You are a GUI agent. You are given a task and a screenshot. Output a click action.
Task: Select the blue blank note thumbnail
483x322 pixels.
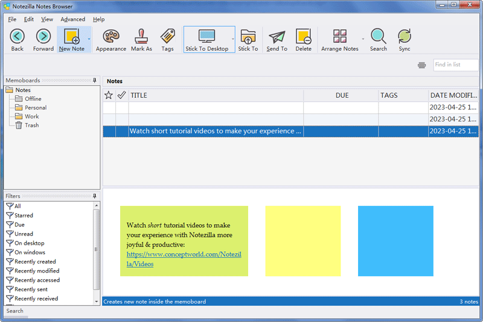(x=395, y=241)
